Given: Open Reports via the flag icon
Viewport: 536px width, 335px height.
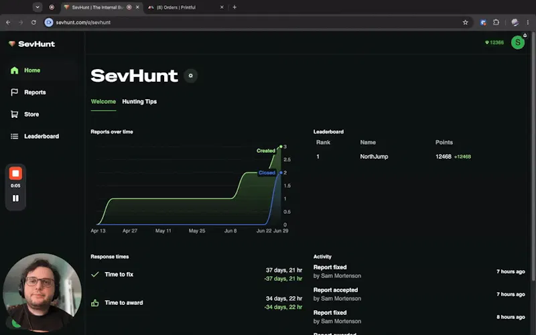Looking at the screenshot, I should 14,92.
